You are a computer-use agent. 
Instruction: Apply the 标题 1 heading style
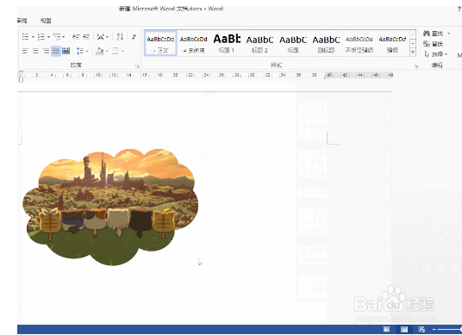pyautogui.click(x=227, y=43)
